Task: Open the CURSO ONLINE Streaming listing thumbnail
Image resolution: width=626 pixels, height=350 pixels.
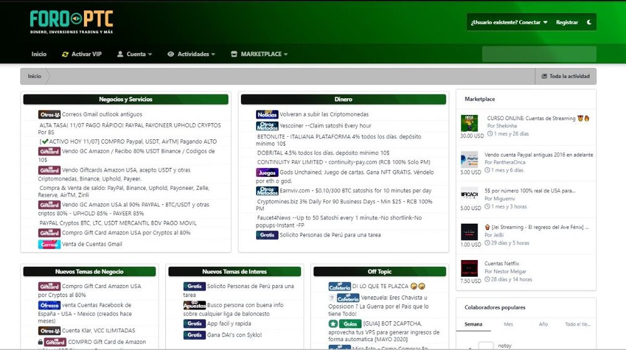Action: coord(469,122)
